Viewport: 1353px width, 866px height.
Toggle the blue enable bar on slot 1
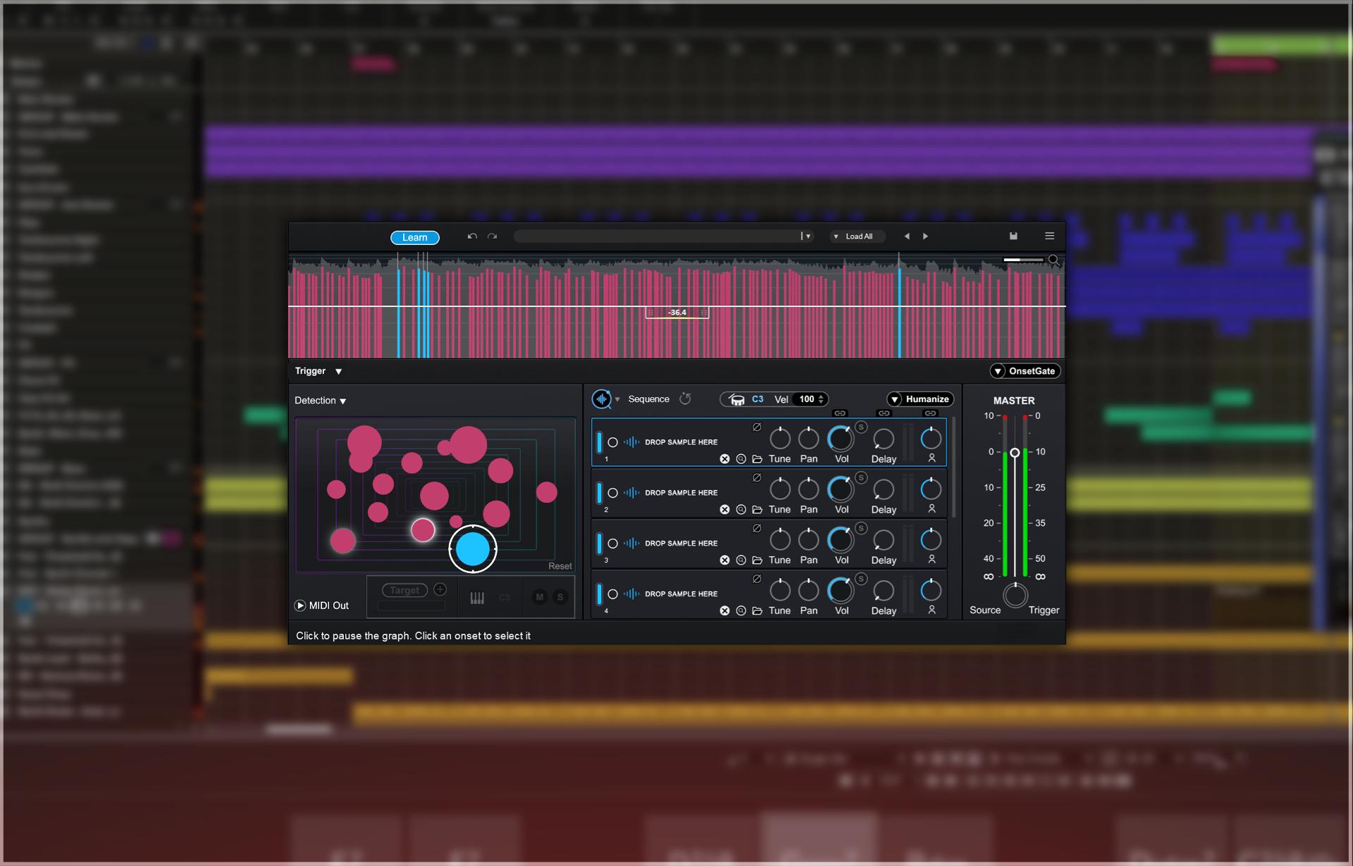(599, 442)
